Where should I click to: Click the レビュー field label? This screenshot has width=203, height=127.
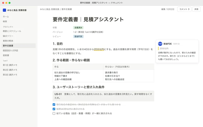coord(57,36)
